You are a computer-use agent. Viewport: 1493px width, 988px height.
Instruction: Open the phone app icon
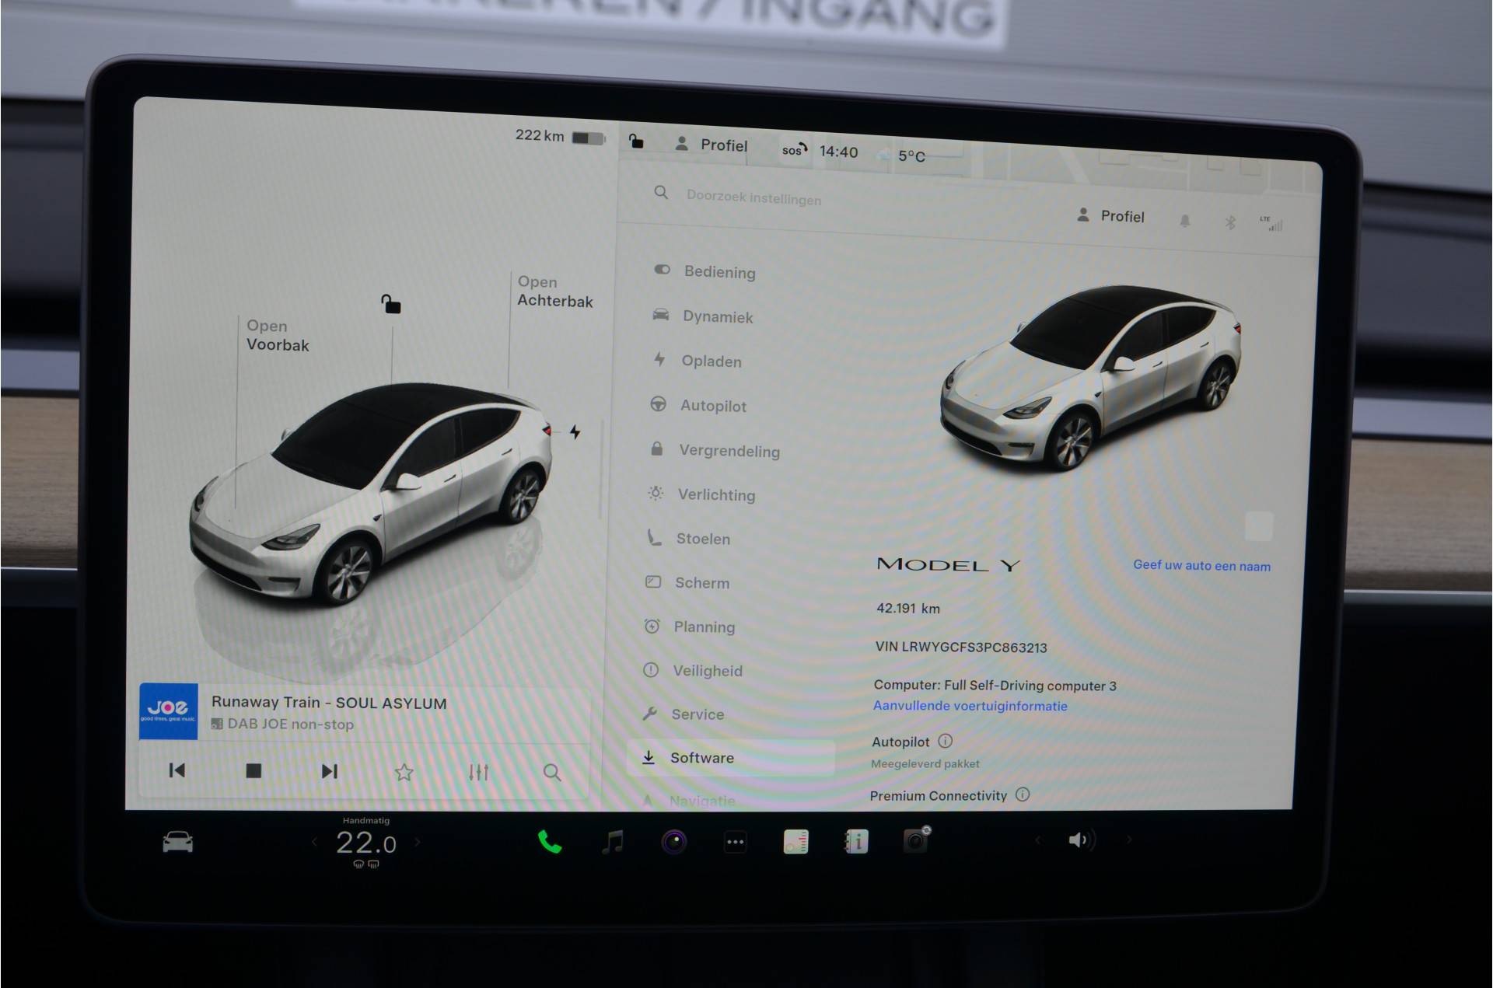[550, 842]
